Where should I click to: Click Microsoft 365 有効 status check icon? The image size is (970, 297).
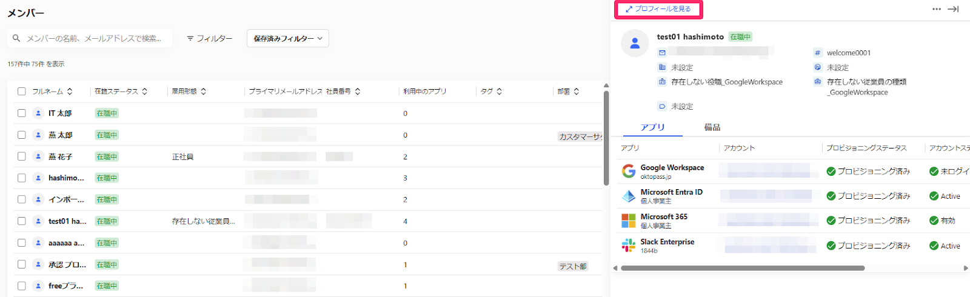[934, 221]
